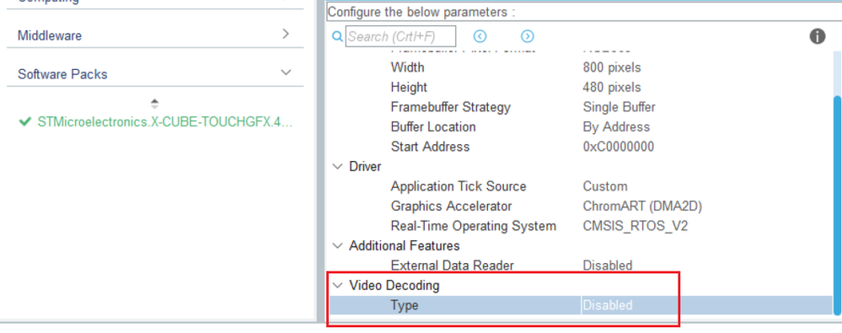Click the Start Address 0xC0000000 value
The width and height of the screenshot is (842, 333).
click(x=618, y=147)
